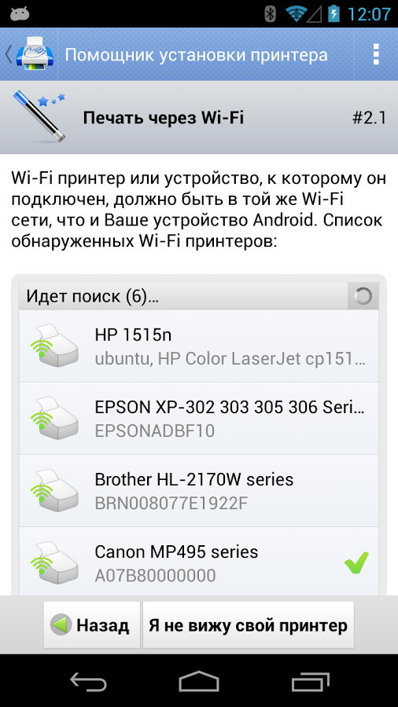Click Я не вижу свой принтер button
The image size is (398, 707).
click(x=249, y=625)
